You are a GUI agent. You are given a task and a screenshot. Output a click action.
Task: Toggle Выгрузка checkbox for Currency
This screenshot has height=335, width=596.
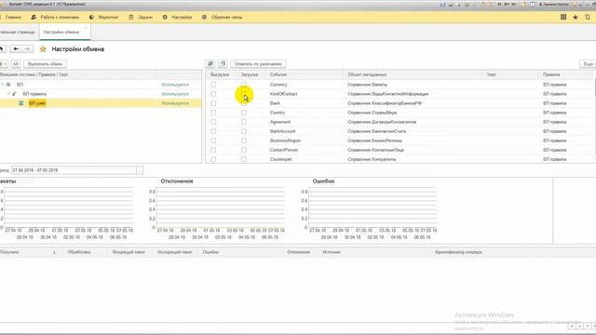click(213, 85)
